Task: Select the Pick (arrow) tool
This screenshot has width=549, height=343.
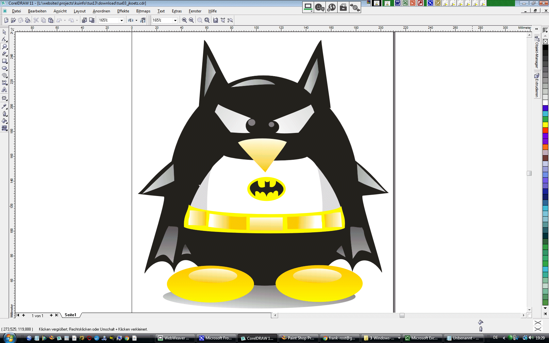Action: 4,32
